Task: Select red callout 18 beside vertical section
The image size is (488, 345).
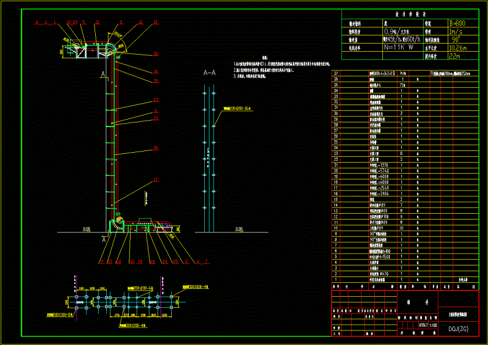Action: click(x=156, y=148)
